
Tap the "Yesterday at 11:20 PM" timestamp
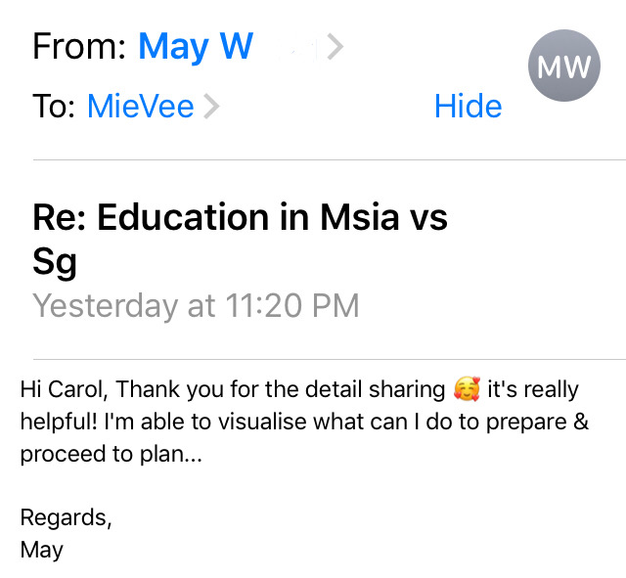pos(196,306)
